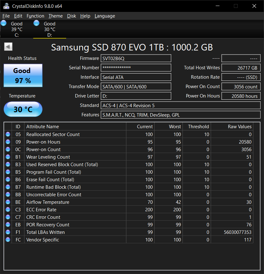264x274 pixels.
Task: Click the Attribute Name column header
Action: [x=75, y=127]
